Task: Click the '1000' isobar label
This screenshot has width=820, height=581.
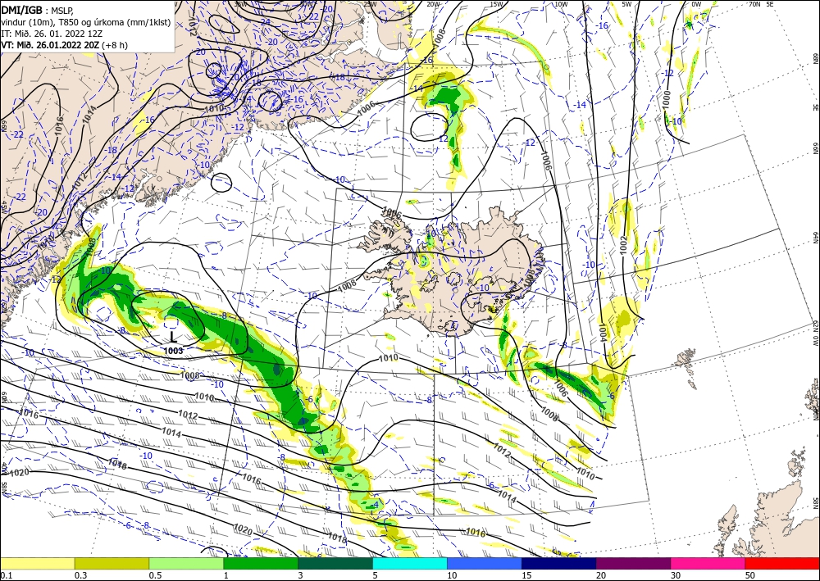Action: 666,100
